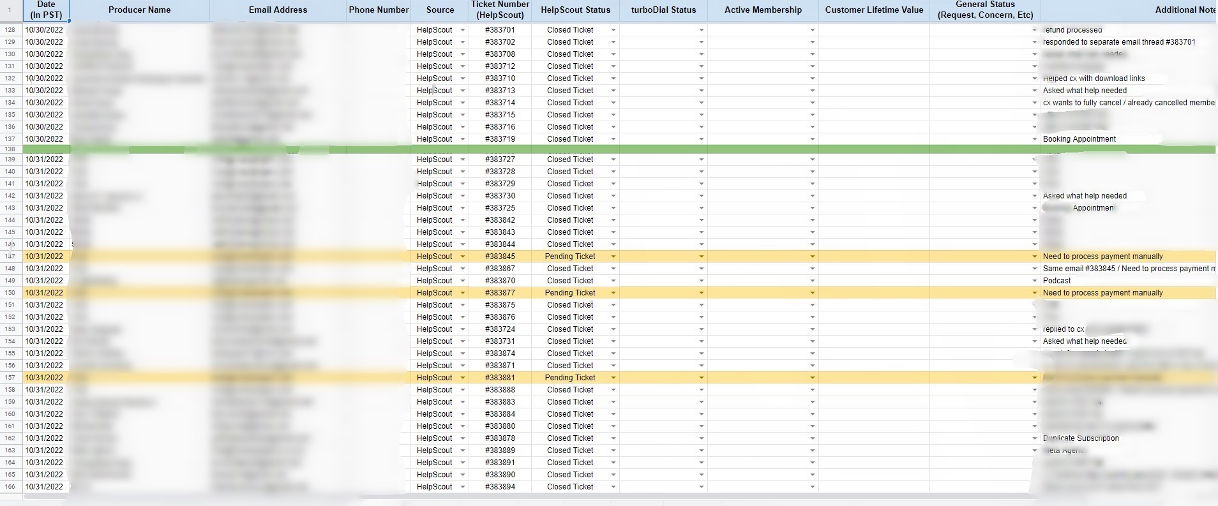The width and height of the screenshot is (1218, 506).
Task: Click the 'Podcast' note cell
Action: tap(1056, 281)
